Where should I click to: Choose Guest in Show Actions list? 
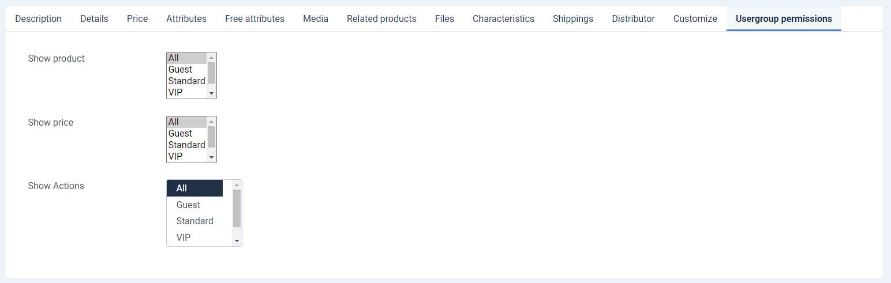pos(188,205)
